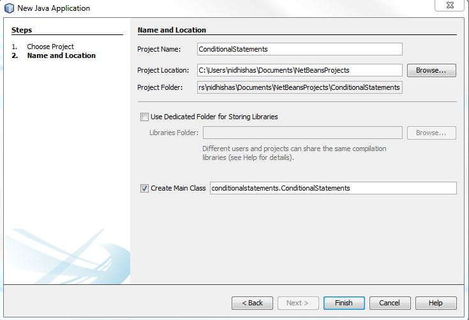Browse for the project location
The width and height of the screenshot is (469, 320).
[431, 70]
